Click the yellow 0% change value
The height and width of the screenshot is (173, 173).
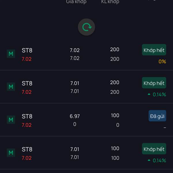coord(162,62)
